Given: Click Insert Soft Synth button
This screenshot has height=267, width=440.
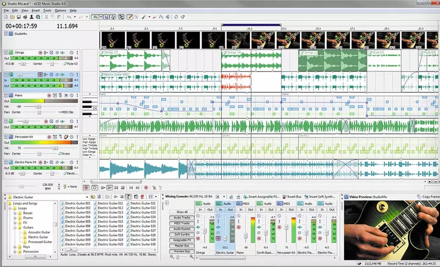Looking at the screenshot, I should point(319,196).
